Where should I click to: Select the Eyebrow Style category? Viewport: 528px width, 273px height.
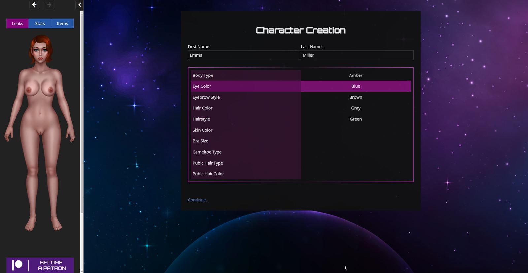click(x=246, y=97)
